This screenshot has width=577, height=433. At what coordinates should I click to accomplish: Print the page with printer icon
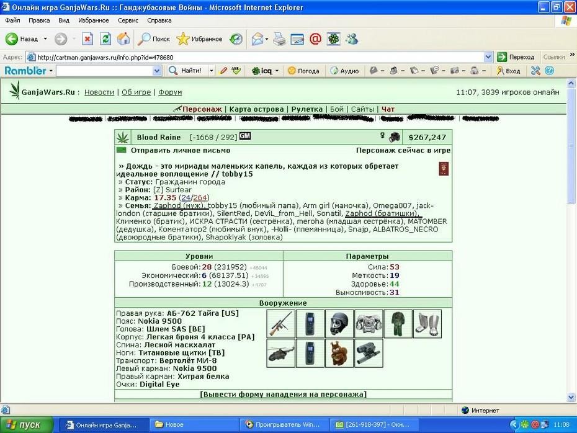279,39
